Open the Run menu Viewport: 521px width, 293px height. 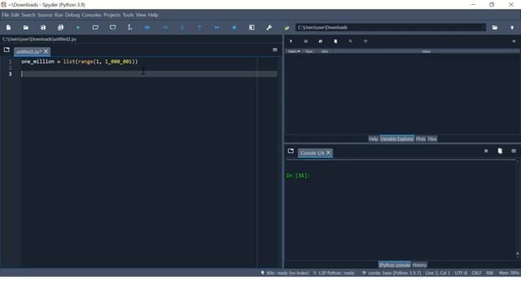[59, 15]
